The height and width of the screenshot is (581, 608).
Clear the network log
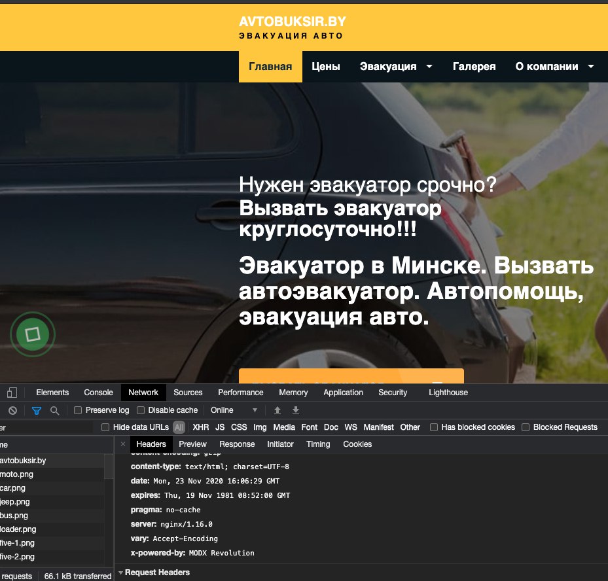pyautogui.click(x=12, y=410)
